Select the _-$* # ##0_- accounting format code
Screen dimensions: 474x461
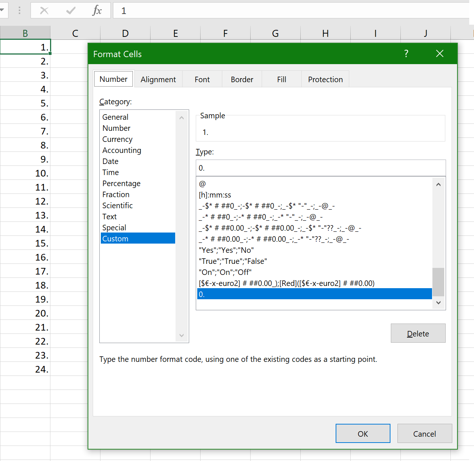click(315, 206)
